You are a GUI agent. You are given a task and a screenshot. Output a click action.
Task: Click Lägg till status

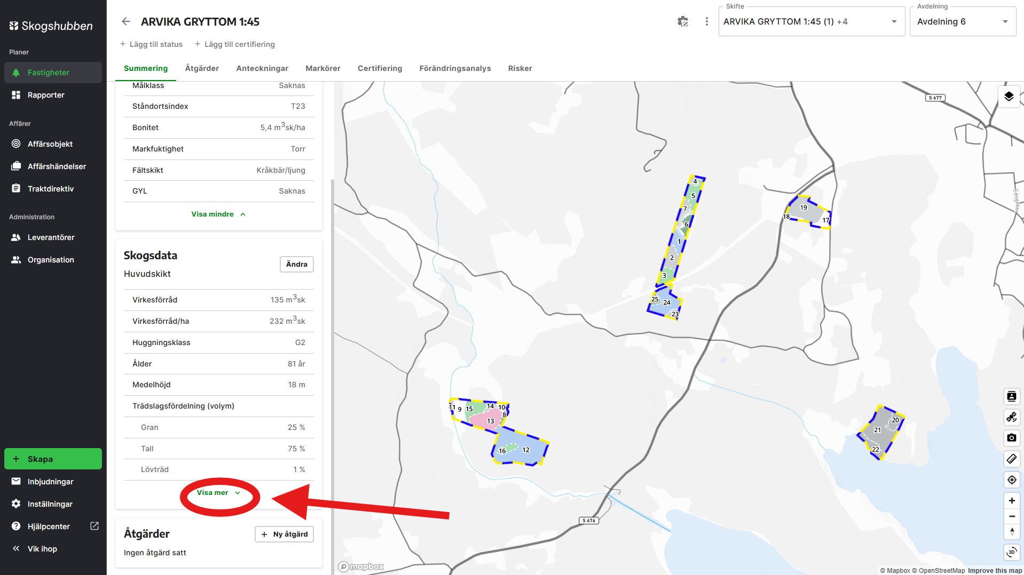[151, 44]
